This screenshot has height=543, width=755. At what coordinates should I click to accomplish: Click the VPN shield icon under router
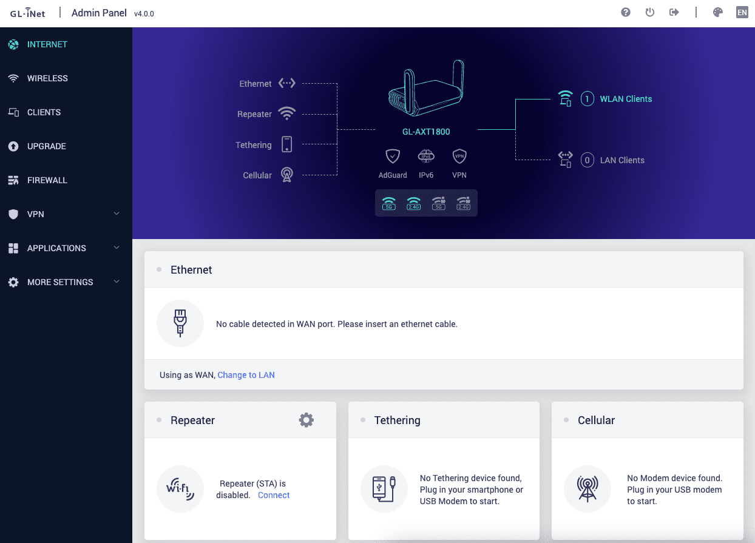click(459, 157)
